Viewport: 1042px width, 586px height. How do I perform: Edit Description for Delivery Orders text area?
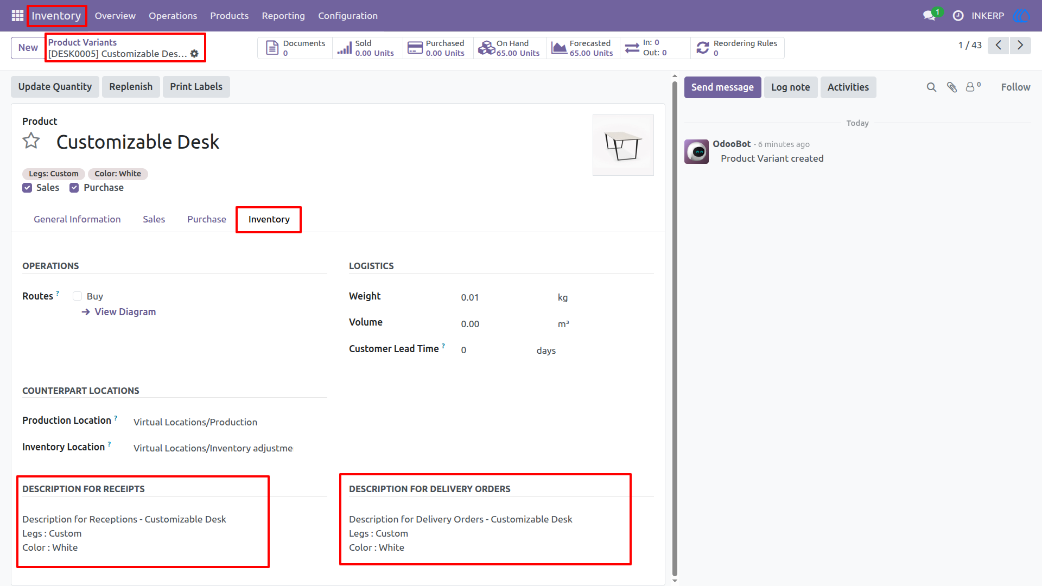(x=501, y=533)
